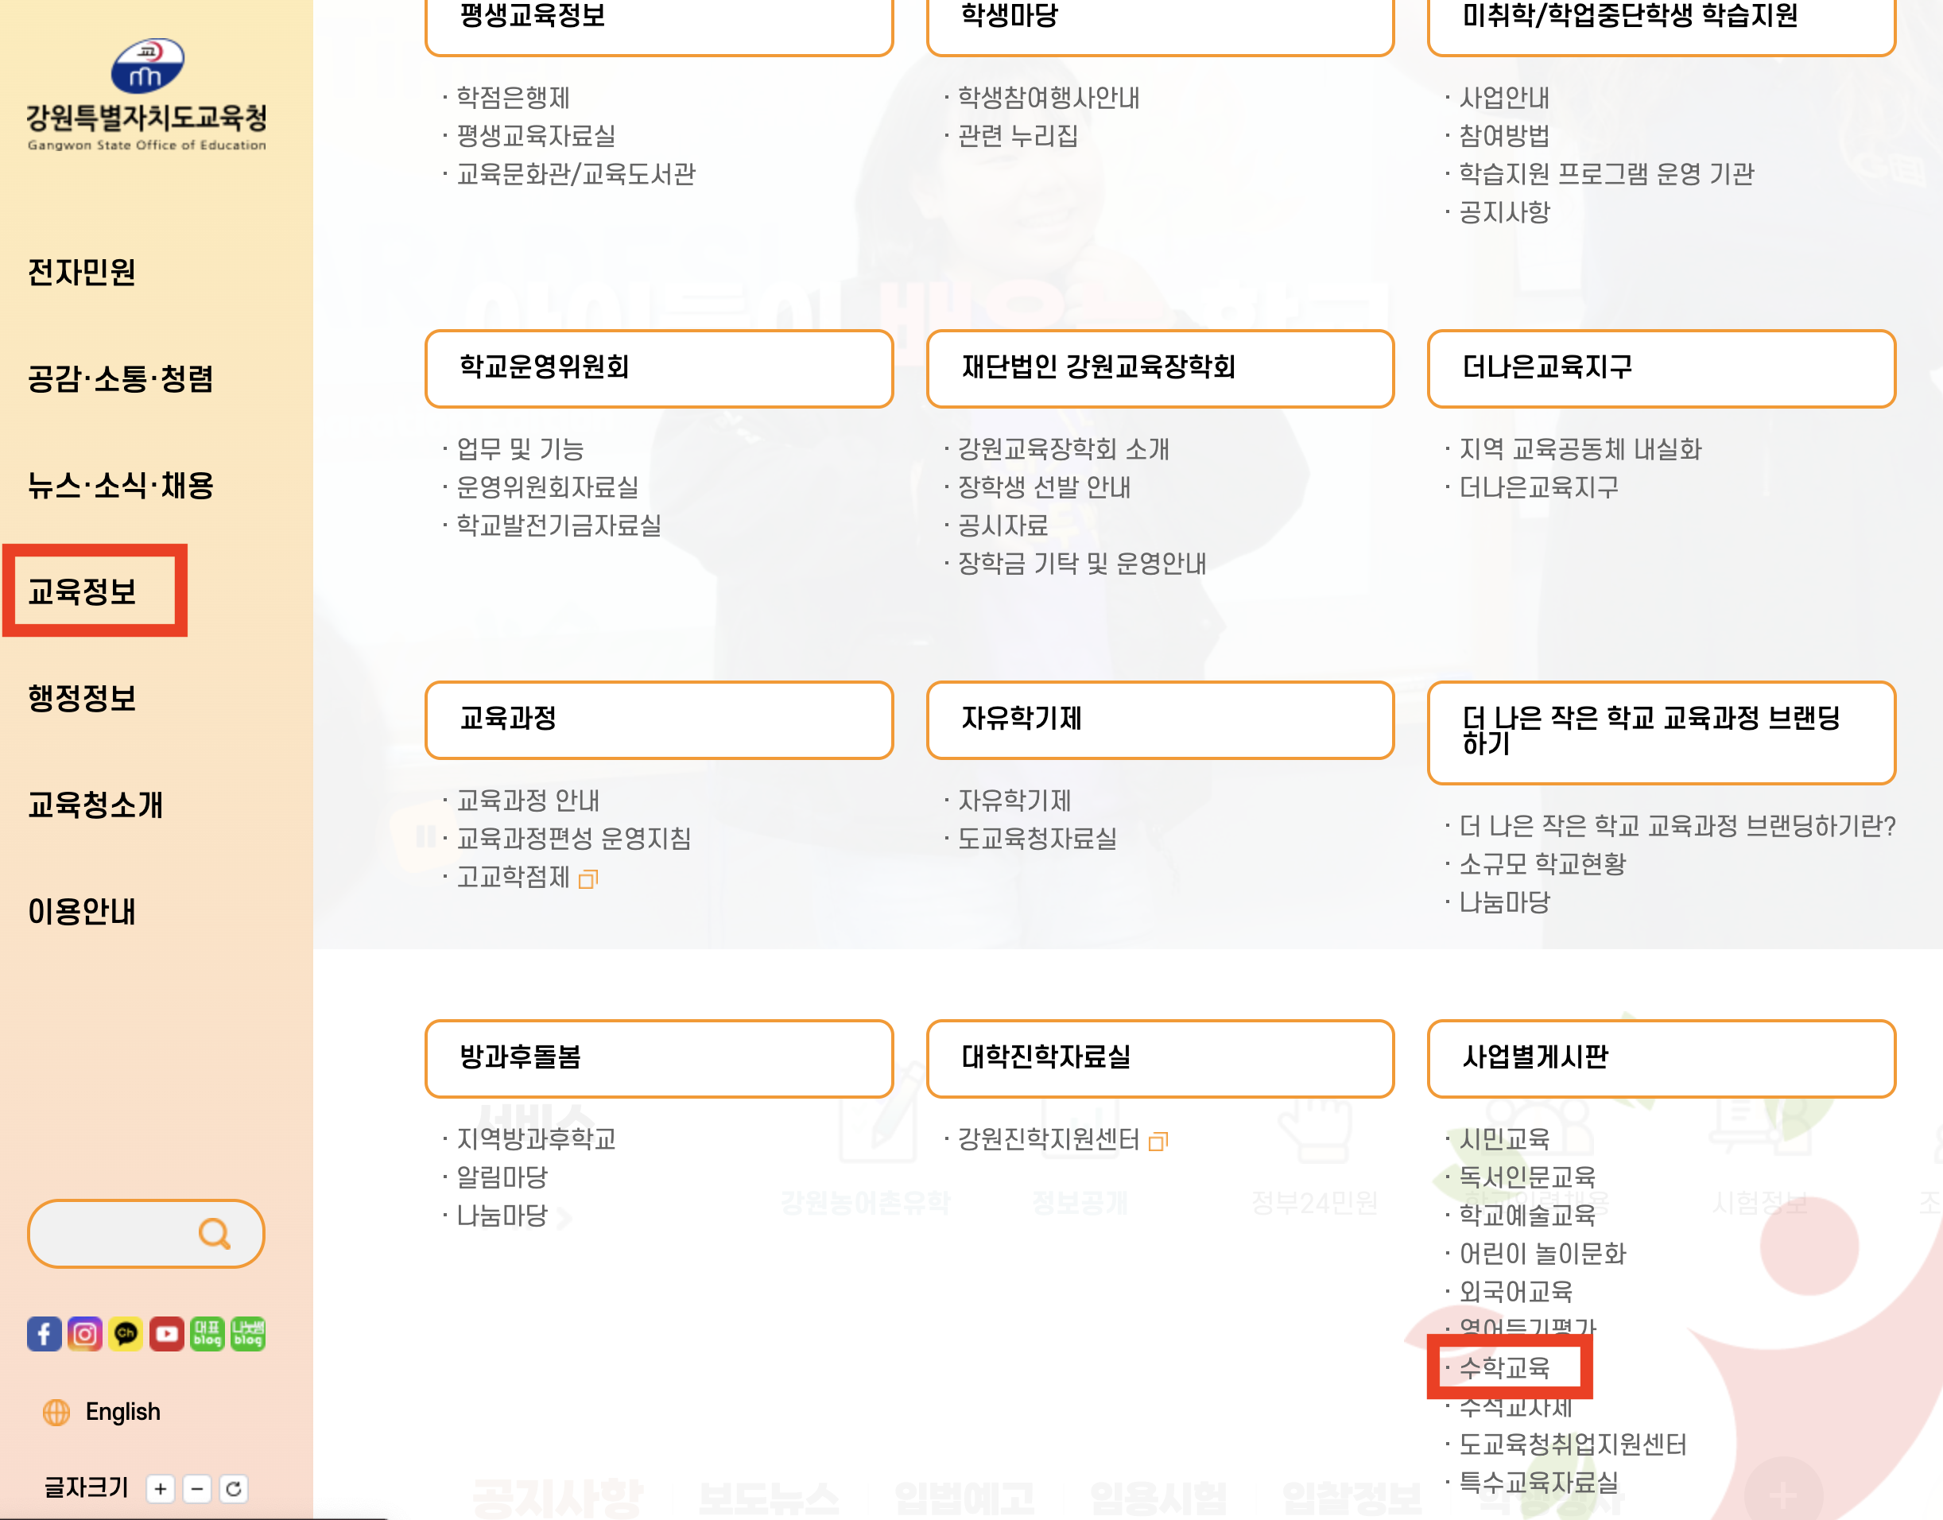Click the search magnifier icon

[214, 1232]
